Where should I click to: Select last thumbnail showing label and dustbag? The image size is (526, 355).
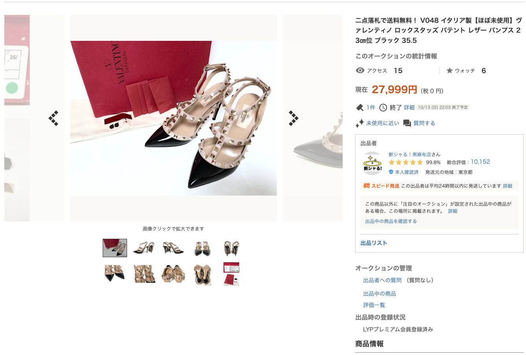click(x=231, y=274)
